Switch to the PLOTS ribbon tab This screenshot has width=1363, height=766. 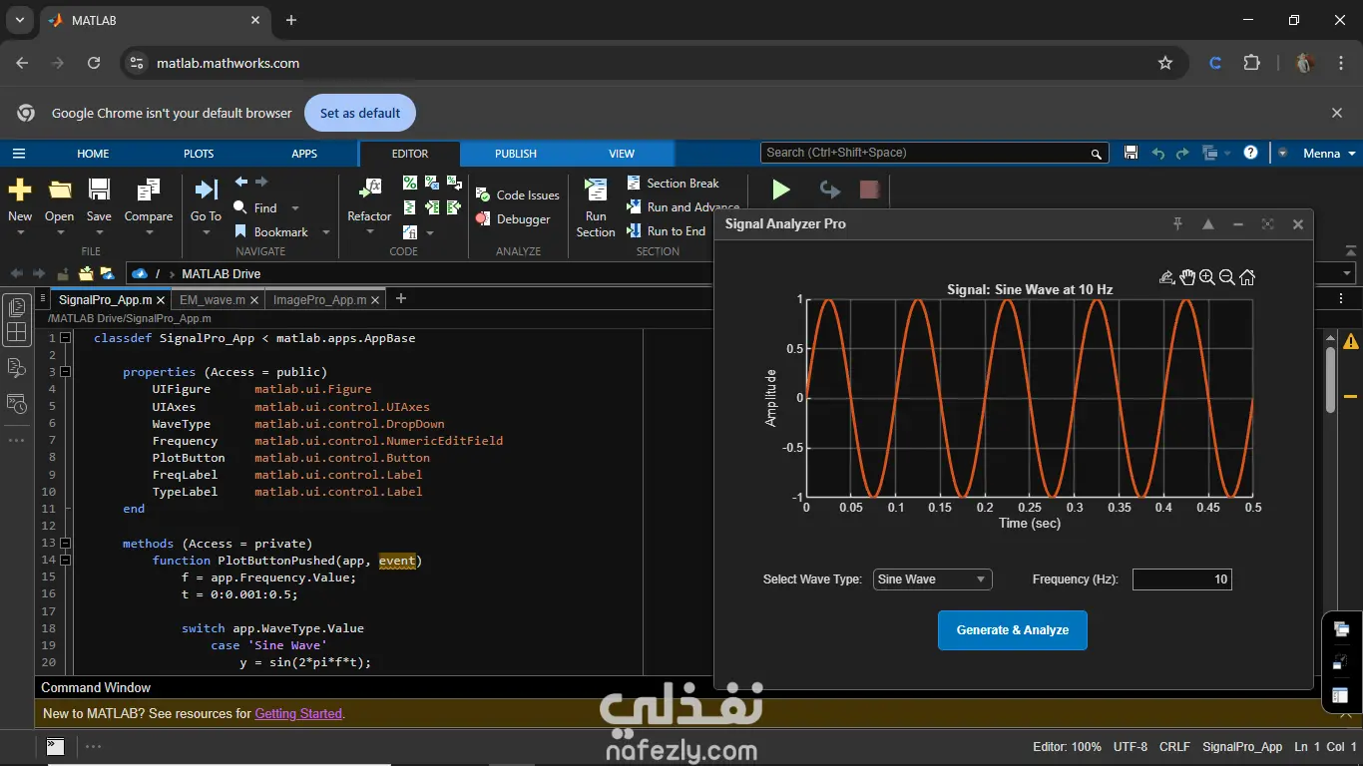199,154
